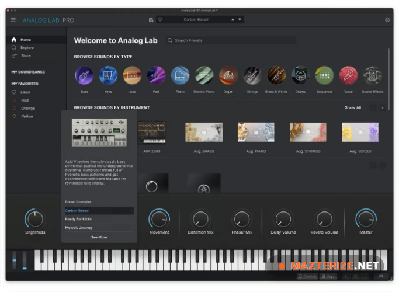Go to next preset with down arrow

(240, 20)
